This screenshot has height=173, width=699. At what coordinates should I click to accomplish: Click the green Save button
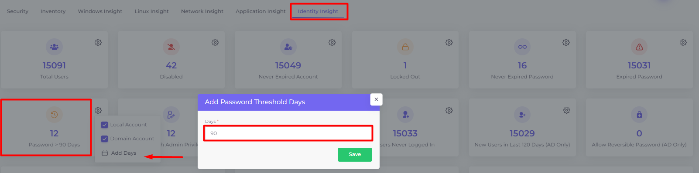point(355,154)
